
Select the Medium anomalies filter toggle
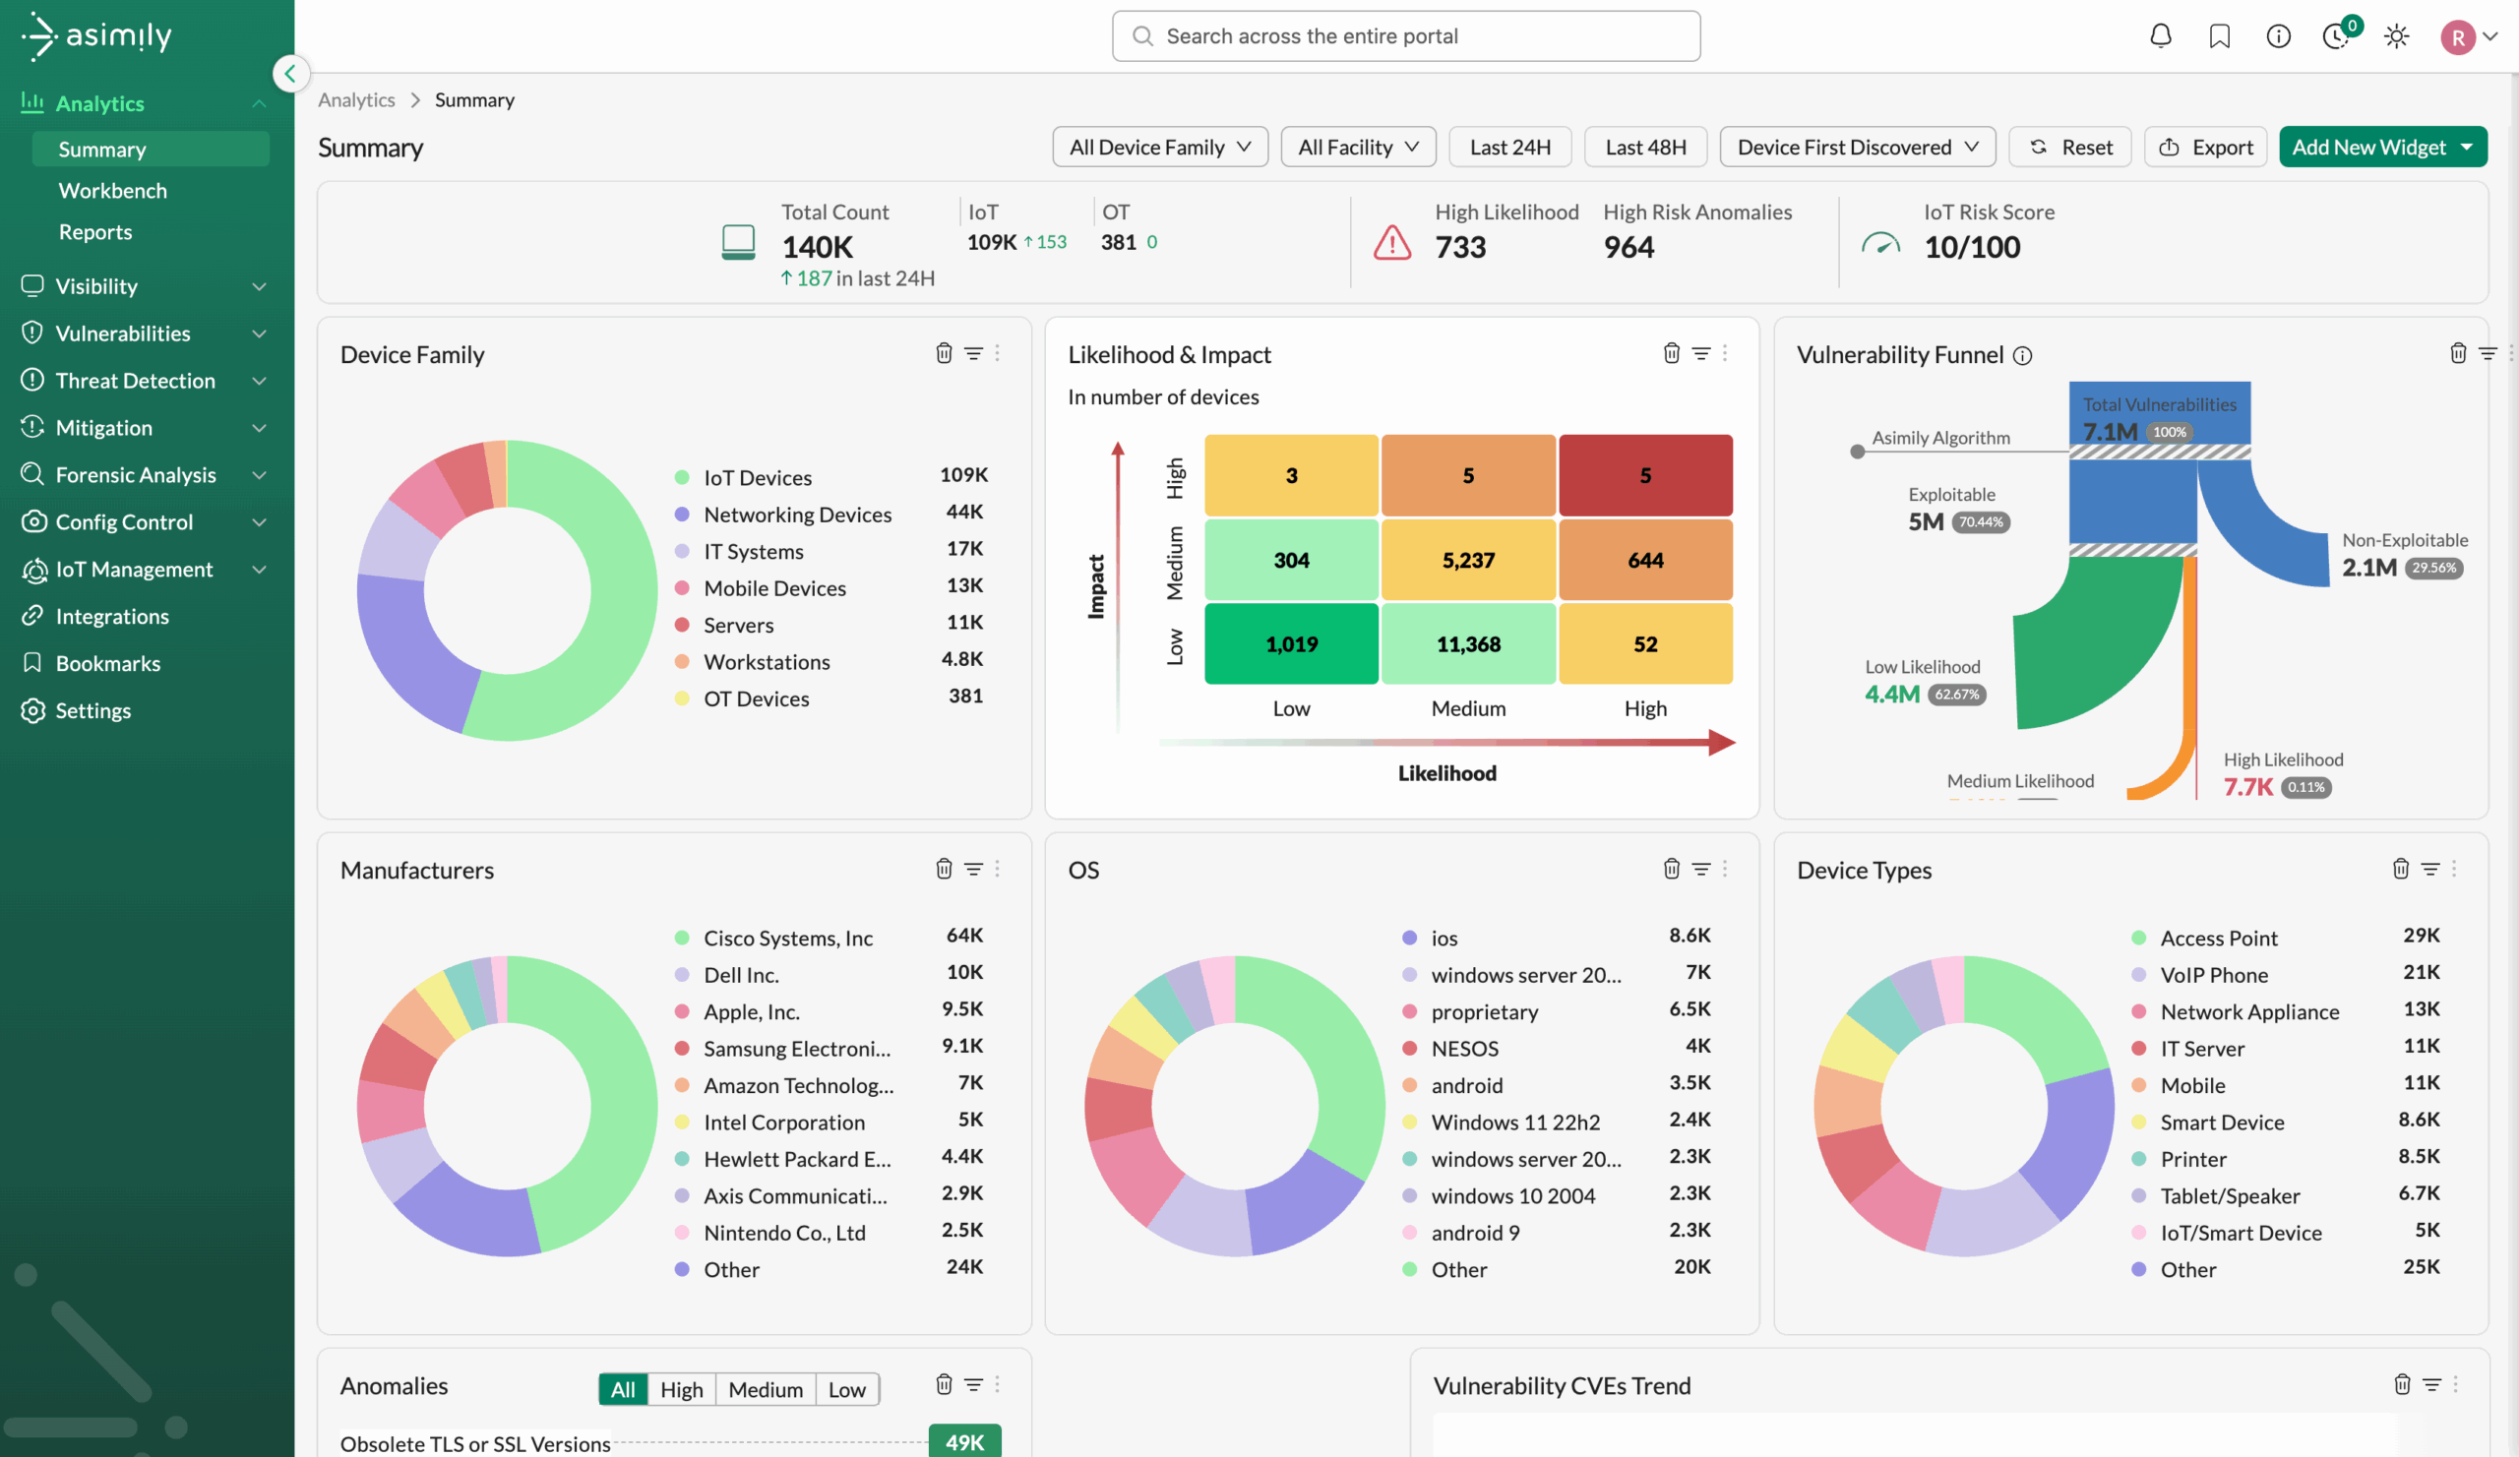[765, 1389]
